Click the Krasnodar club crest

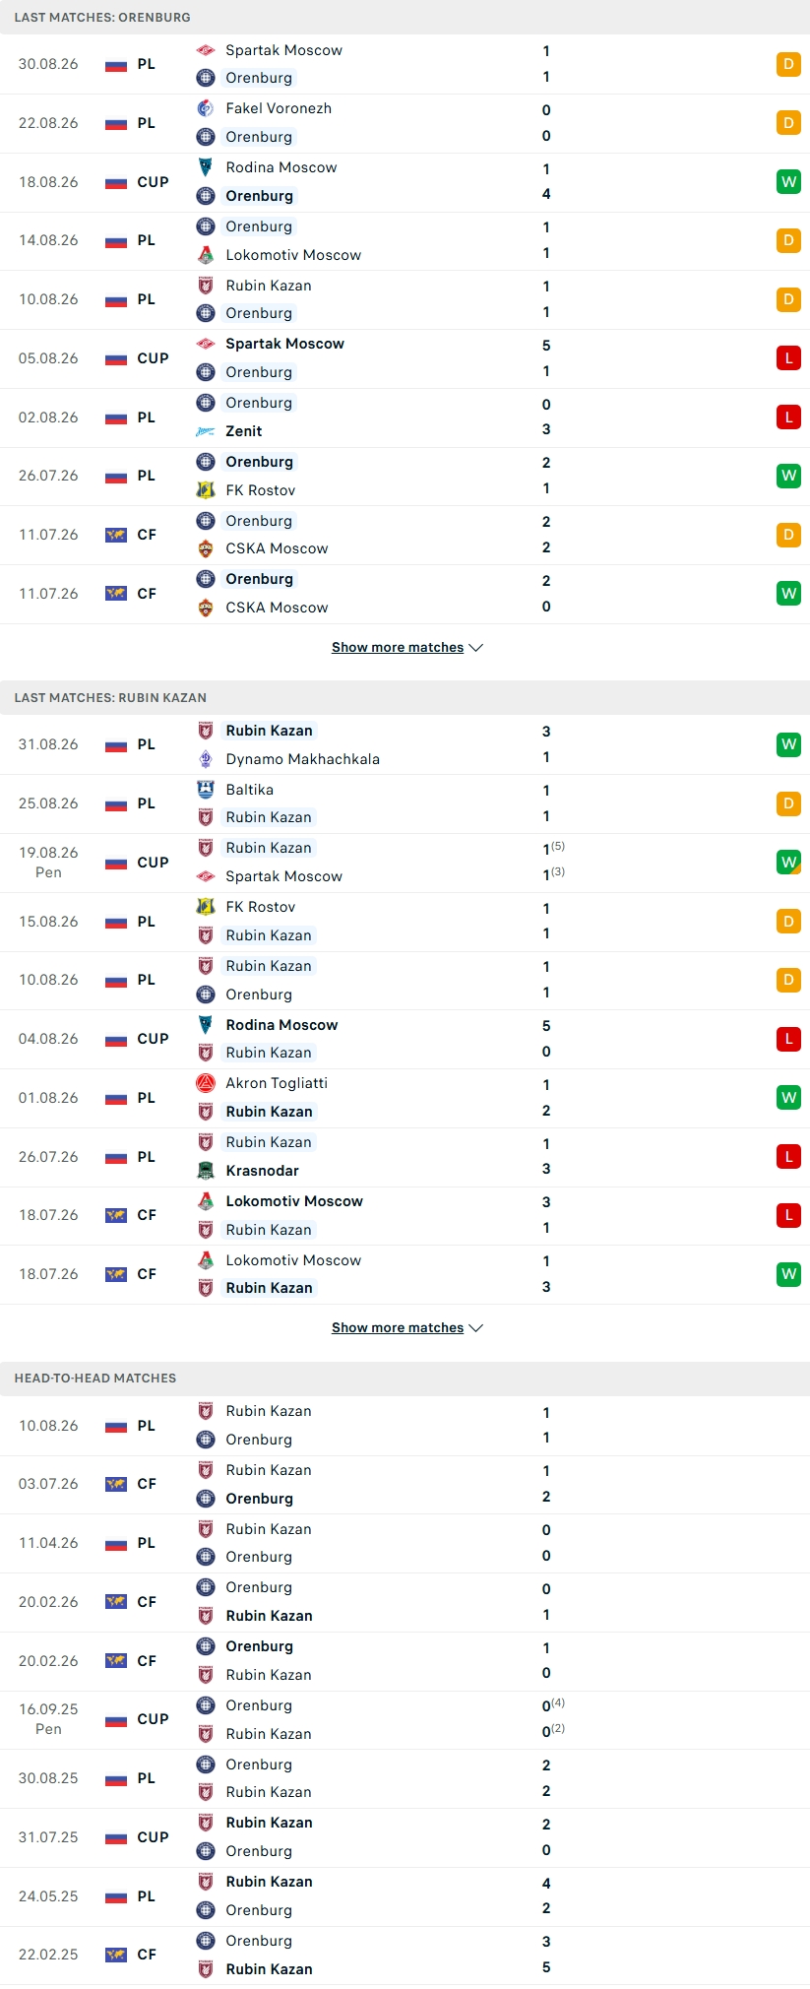tap(206, 1171)
